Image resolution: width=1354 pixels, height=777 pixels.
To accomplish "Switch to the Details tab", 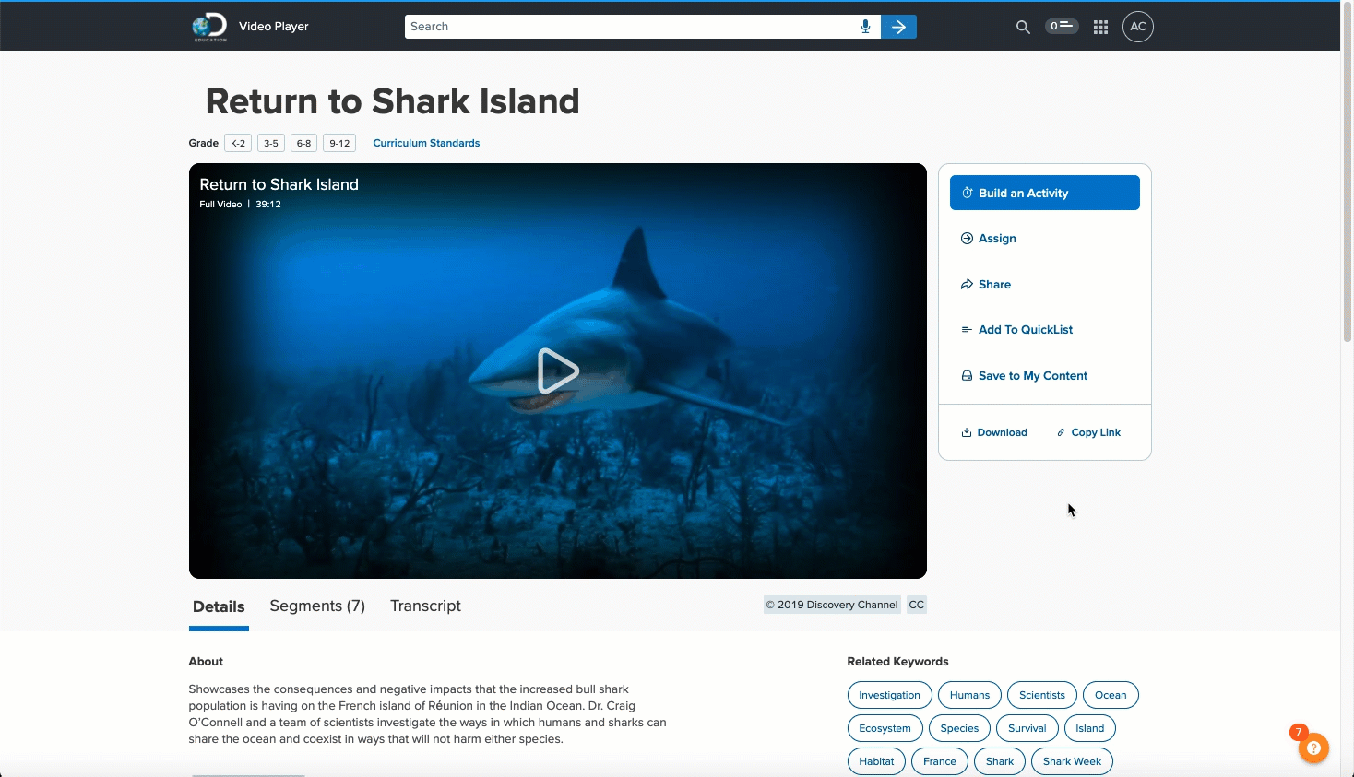I will point(219,606).
